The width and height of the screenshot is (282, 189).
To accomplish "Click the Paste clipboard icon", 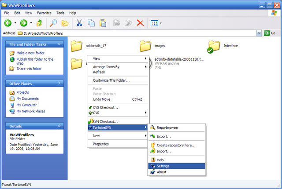I will pos(103,23).
